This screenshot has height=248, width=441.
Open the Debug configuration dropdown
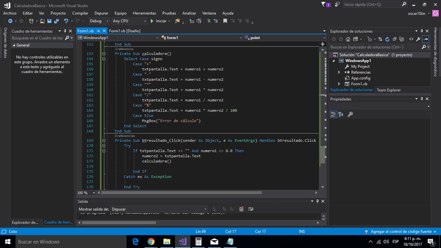click(x=99, y=21)
